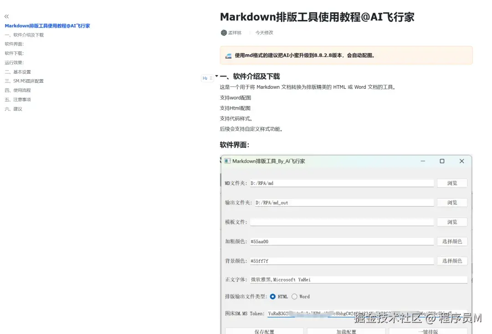Screen dimensions: 492x334
Task: Click the app icon in Markdown排版工具 title bar
Action: pyautogui.click(x=227, y=161)
